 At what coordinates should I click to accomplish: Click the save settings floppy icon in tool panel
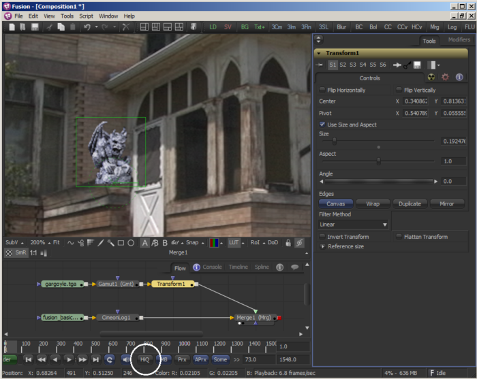pos(417,65)
